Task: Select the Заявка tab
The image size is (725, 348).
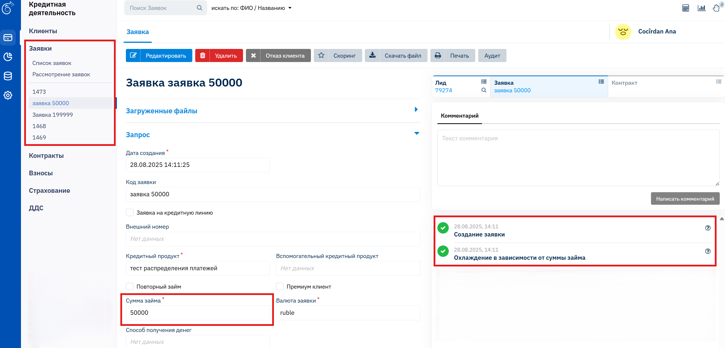Action: [x=138, y=32]
